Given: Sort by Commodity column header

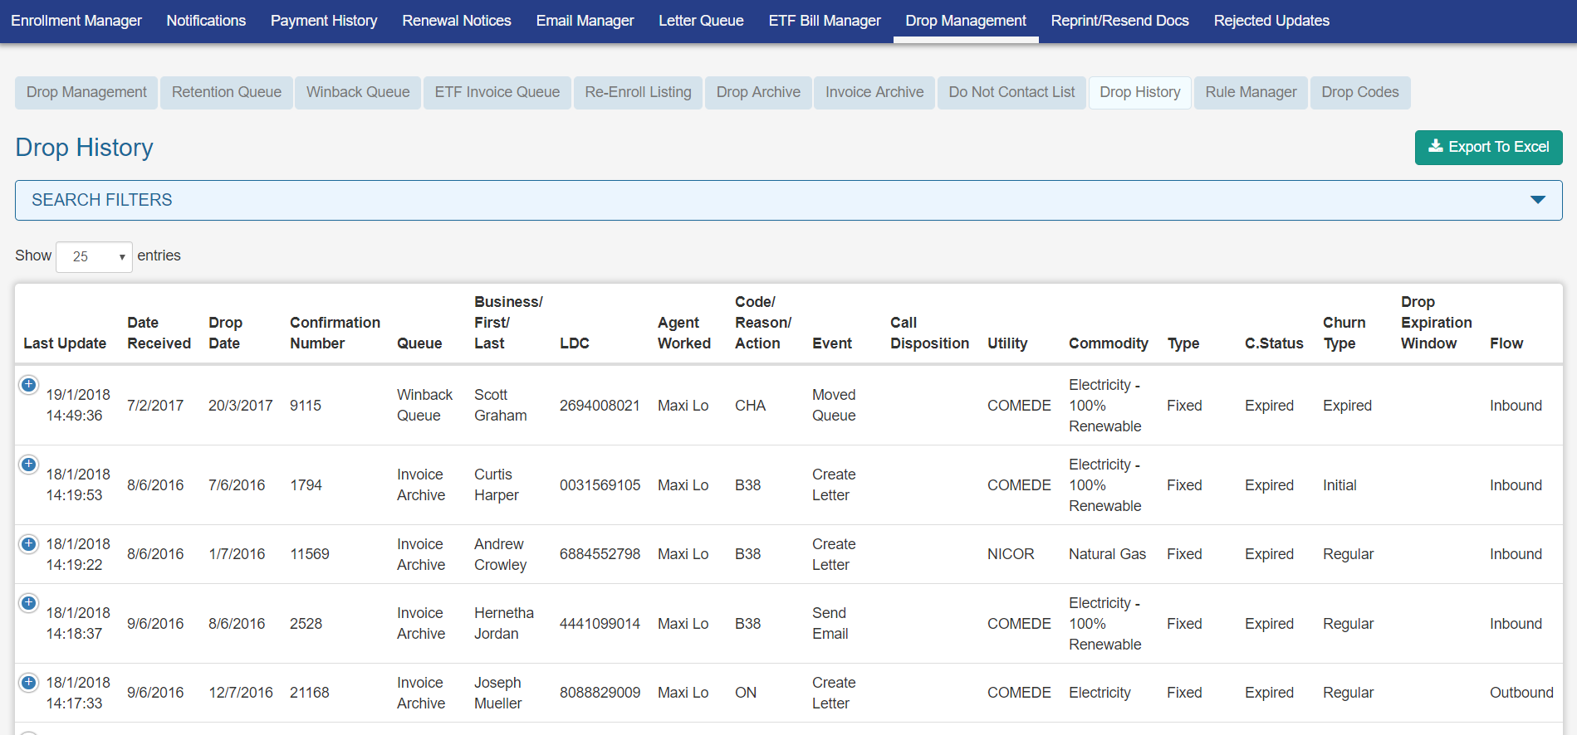Looking at the screenshot, I should point(1109,343).
